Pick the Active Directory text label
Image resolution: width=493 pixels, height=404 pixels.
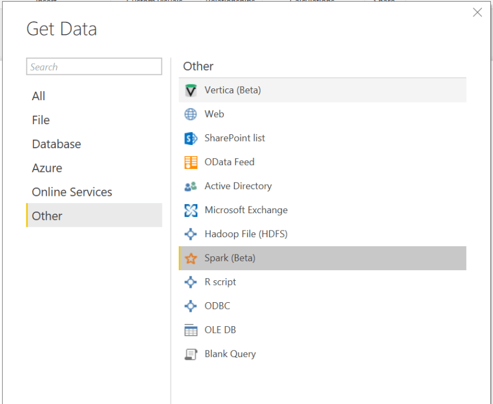click(238, 186)
